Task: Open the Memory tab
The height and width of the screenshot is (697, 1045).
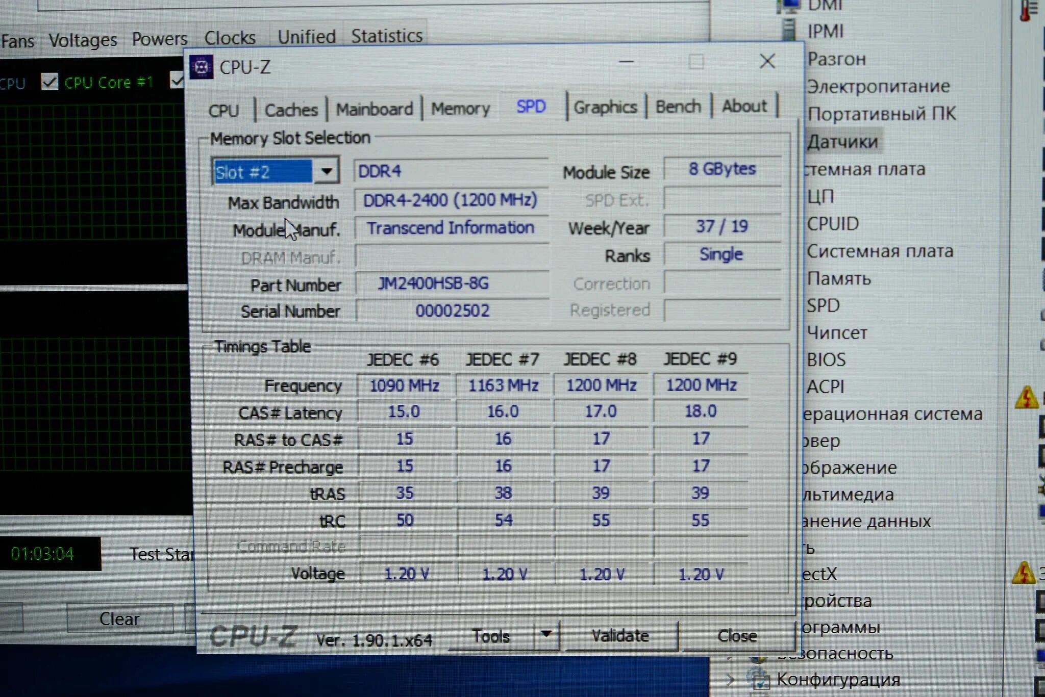Action: pos(460,108)
